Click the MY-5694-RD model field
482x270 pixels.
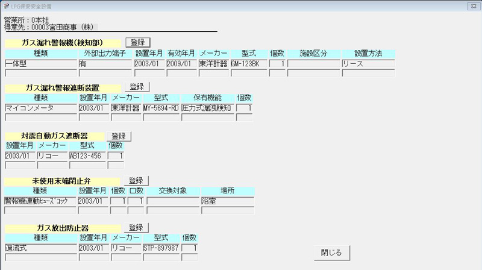[161, 108]
